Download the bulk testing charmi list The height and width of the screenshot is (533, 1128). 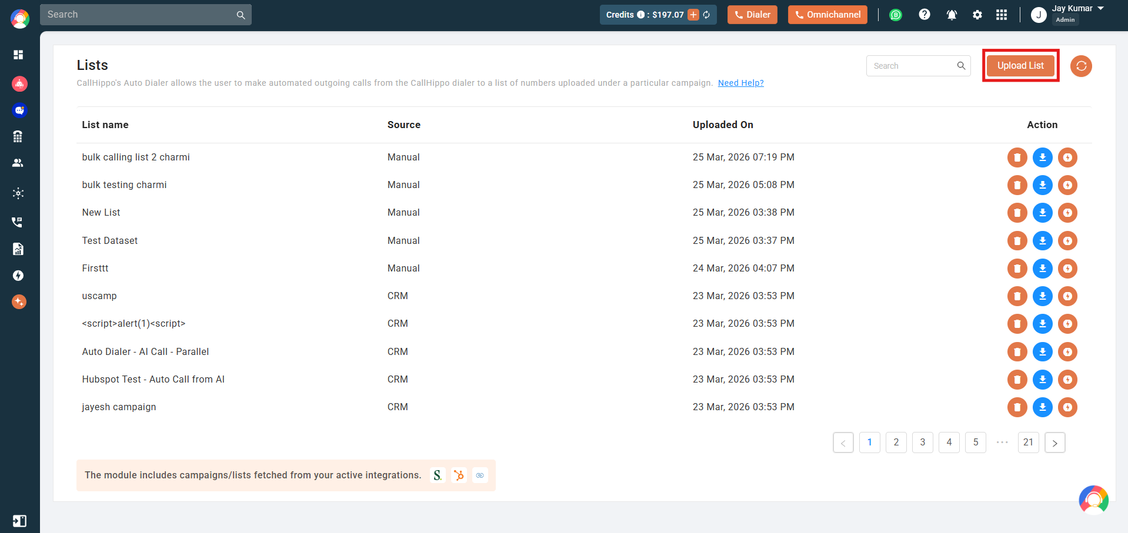click(1043, 185)
